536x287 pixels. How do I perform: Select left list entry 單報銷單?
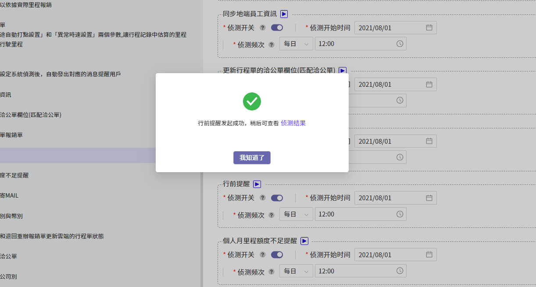coord(11,135)
